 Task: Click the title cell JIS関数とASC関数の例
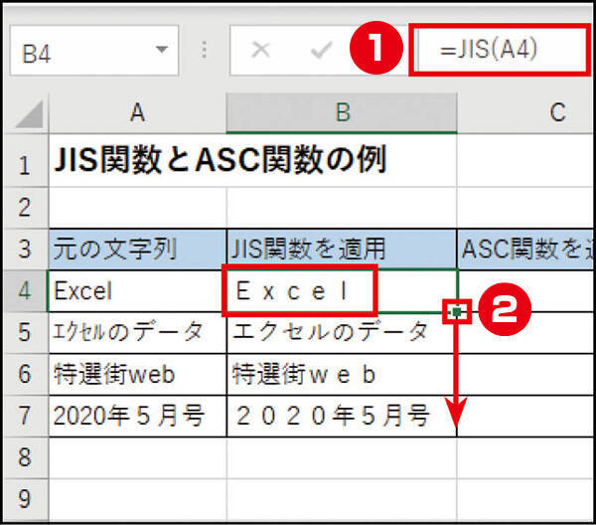coord(219,162)
